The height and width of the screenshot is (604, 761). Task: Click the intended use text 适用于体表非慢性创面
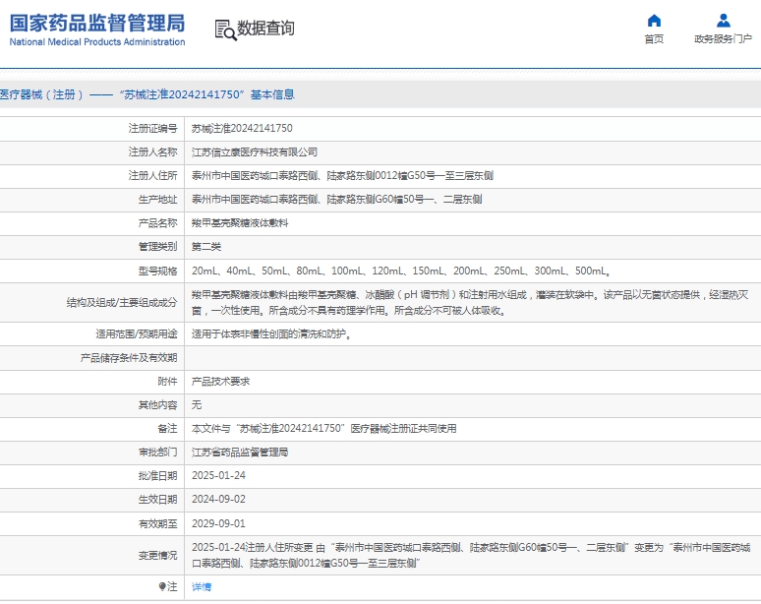[271, 334]
